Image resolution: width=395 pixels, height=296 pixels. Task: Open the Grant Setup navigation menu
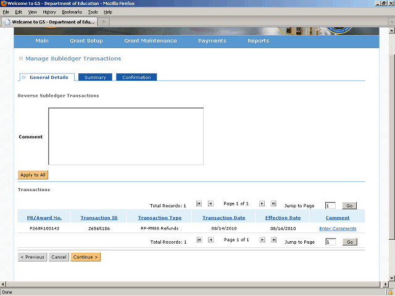86,41
